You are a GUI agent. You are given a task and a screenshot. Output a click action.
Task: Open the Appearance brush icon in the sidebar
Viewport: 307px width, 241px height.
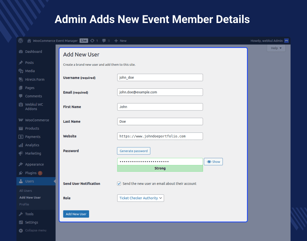point(21,164)
